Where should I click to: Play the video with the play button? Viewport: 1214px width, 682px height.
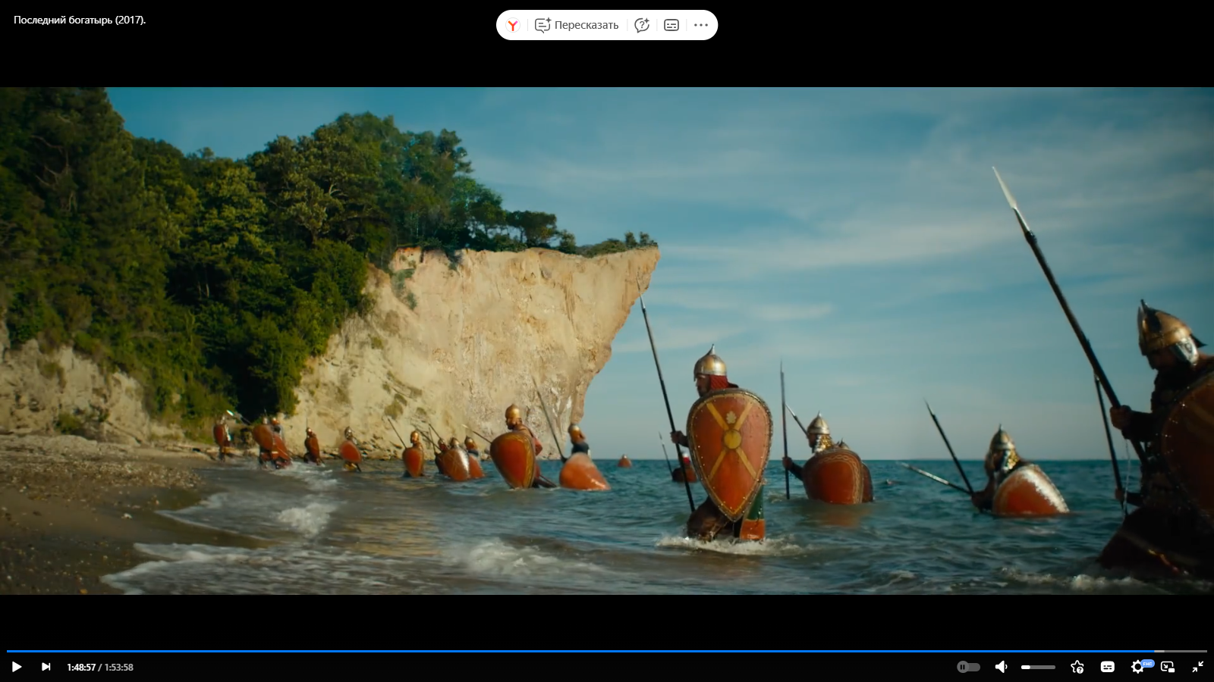[x=17, y=667]
